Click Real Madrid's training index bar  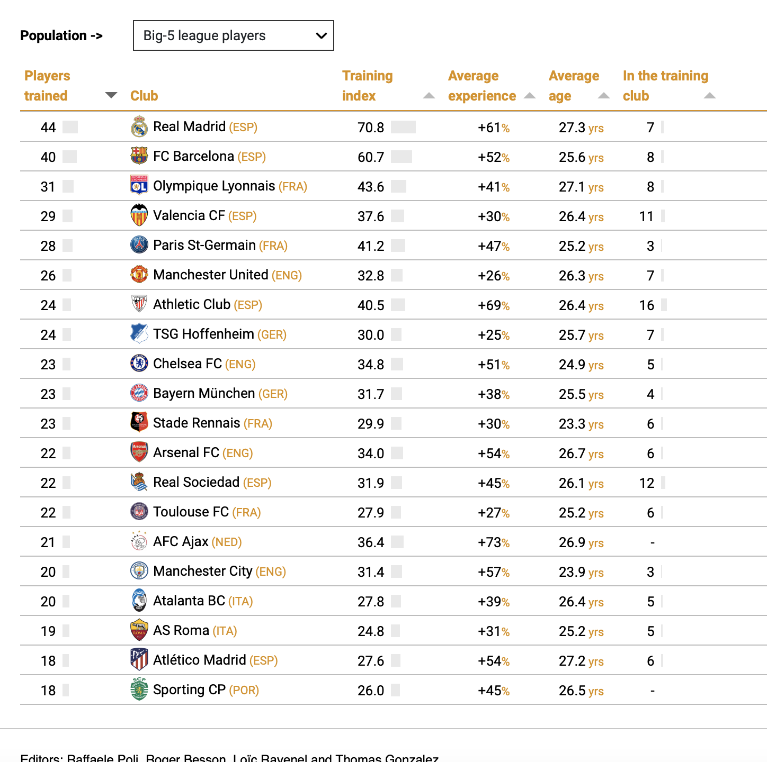point(403,127)
